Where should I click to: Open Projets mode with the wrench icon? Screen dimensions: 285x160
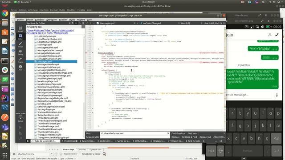pyautogui.click(x=20, y=60)
